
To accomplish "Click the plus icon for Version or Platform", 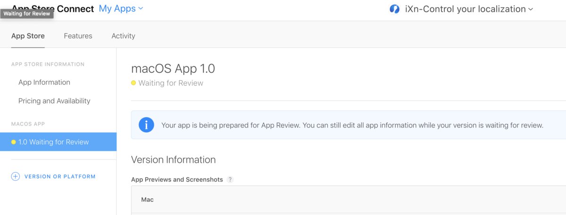I will coord(16,176).
